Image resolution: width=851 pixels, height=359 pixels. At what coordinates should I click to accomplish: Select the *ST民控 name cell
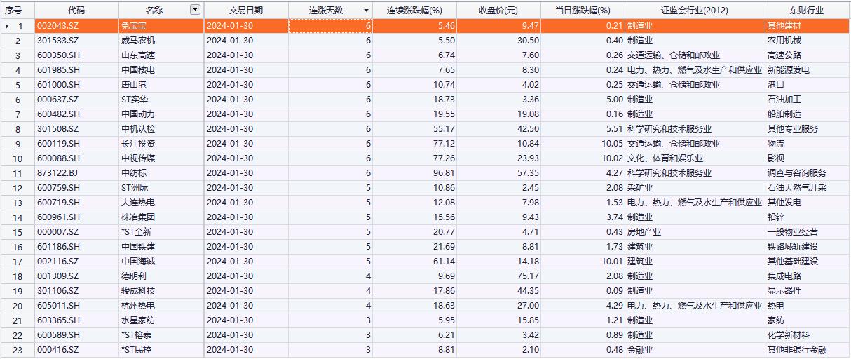pyautogui.click(x=161, y=350)
